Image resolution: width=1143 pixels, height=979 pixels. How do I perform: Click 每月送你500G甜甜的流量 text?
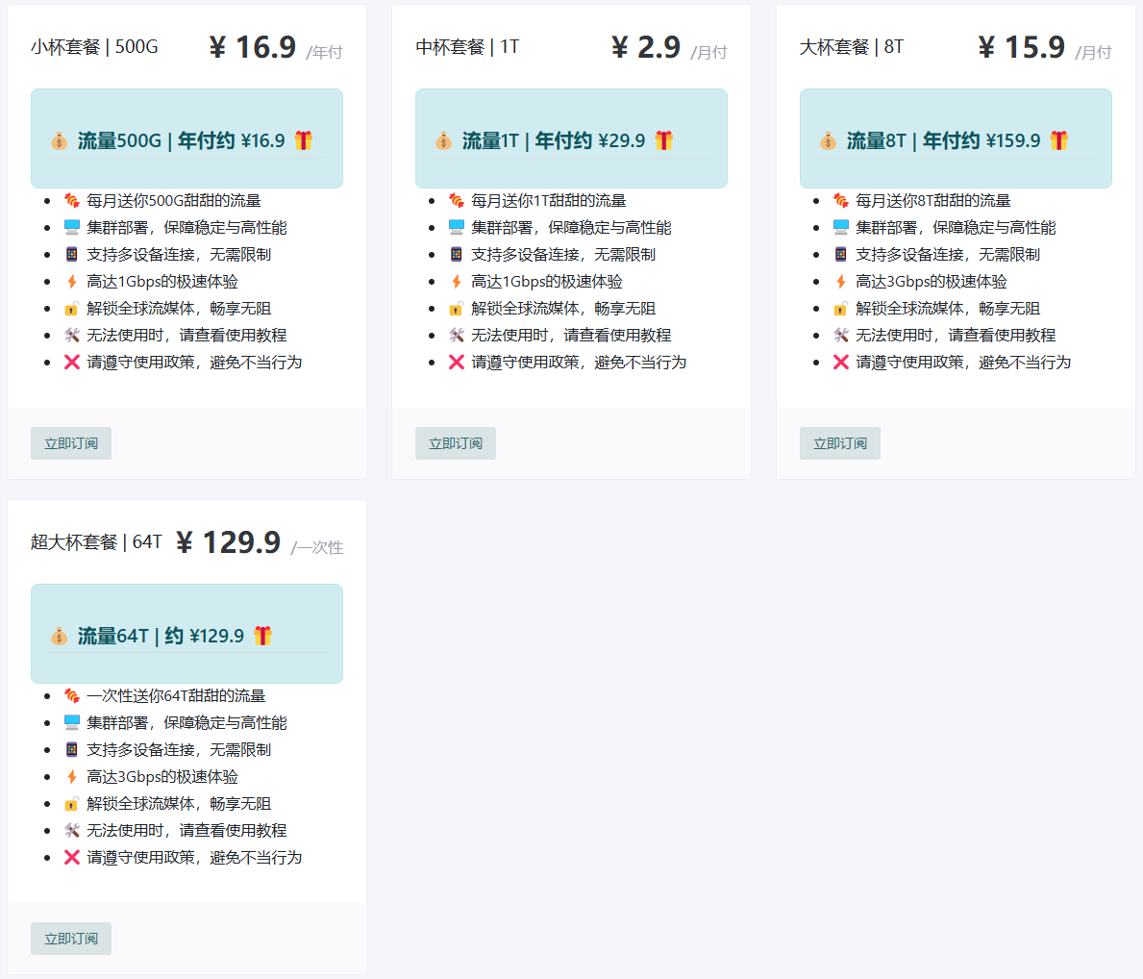pyautogui.click(x=173, y=201)
